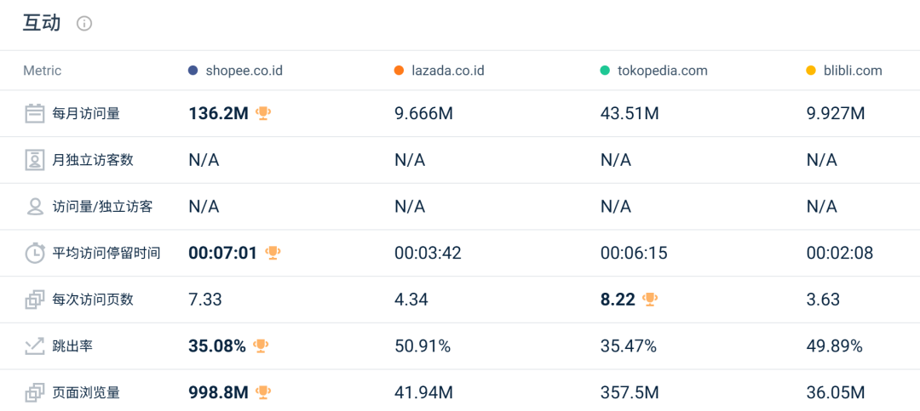Viewport: 920px width, 411px height.
Task: Click the 9.666M monthly visits value
Action: pyautogui.click(x=423, y=113)
